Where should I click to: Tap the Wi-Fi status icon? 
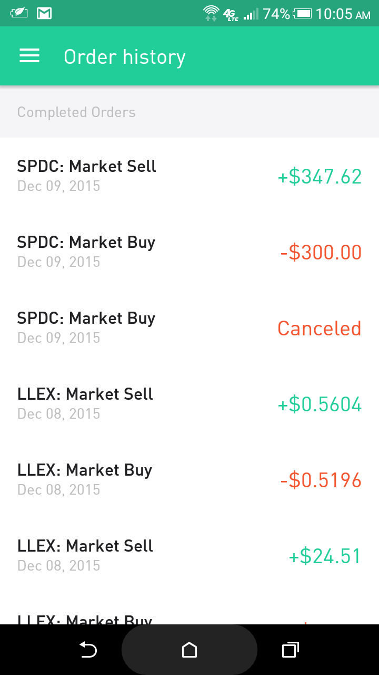click(211, 13)
